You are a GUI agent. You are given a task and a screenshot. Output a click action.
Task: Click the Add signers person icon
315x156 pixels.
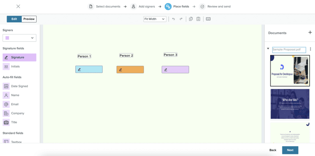[x=133, y=7]
